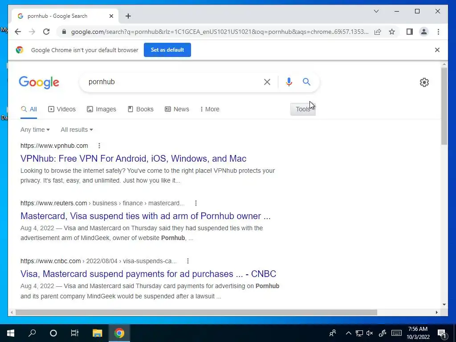Toggle the Tools filter button

point(303,109)
